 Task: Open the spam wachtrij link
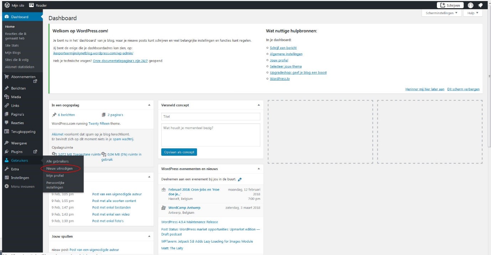click(123, 139)
